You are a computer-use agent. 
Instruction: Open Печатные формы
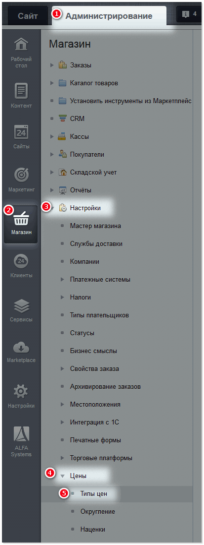click(x=95, y=440)
